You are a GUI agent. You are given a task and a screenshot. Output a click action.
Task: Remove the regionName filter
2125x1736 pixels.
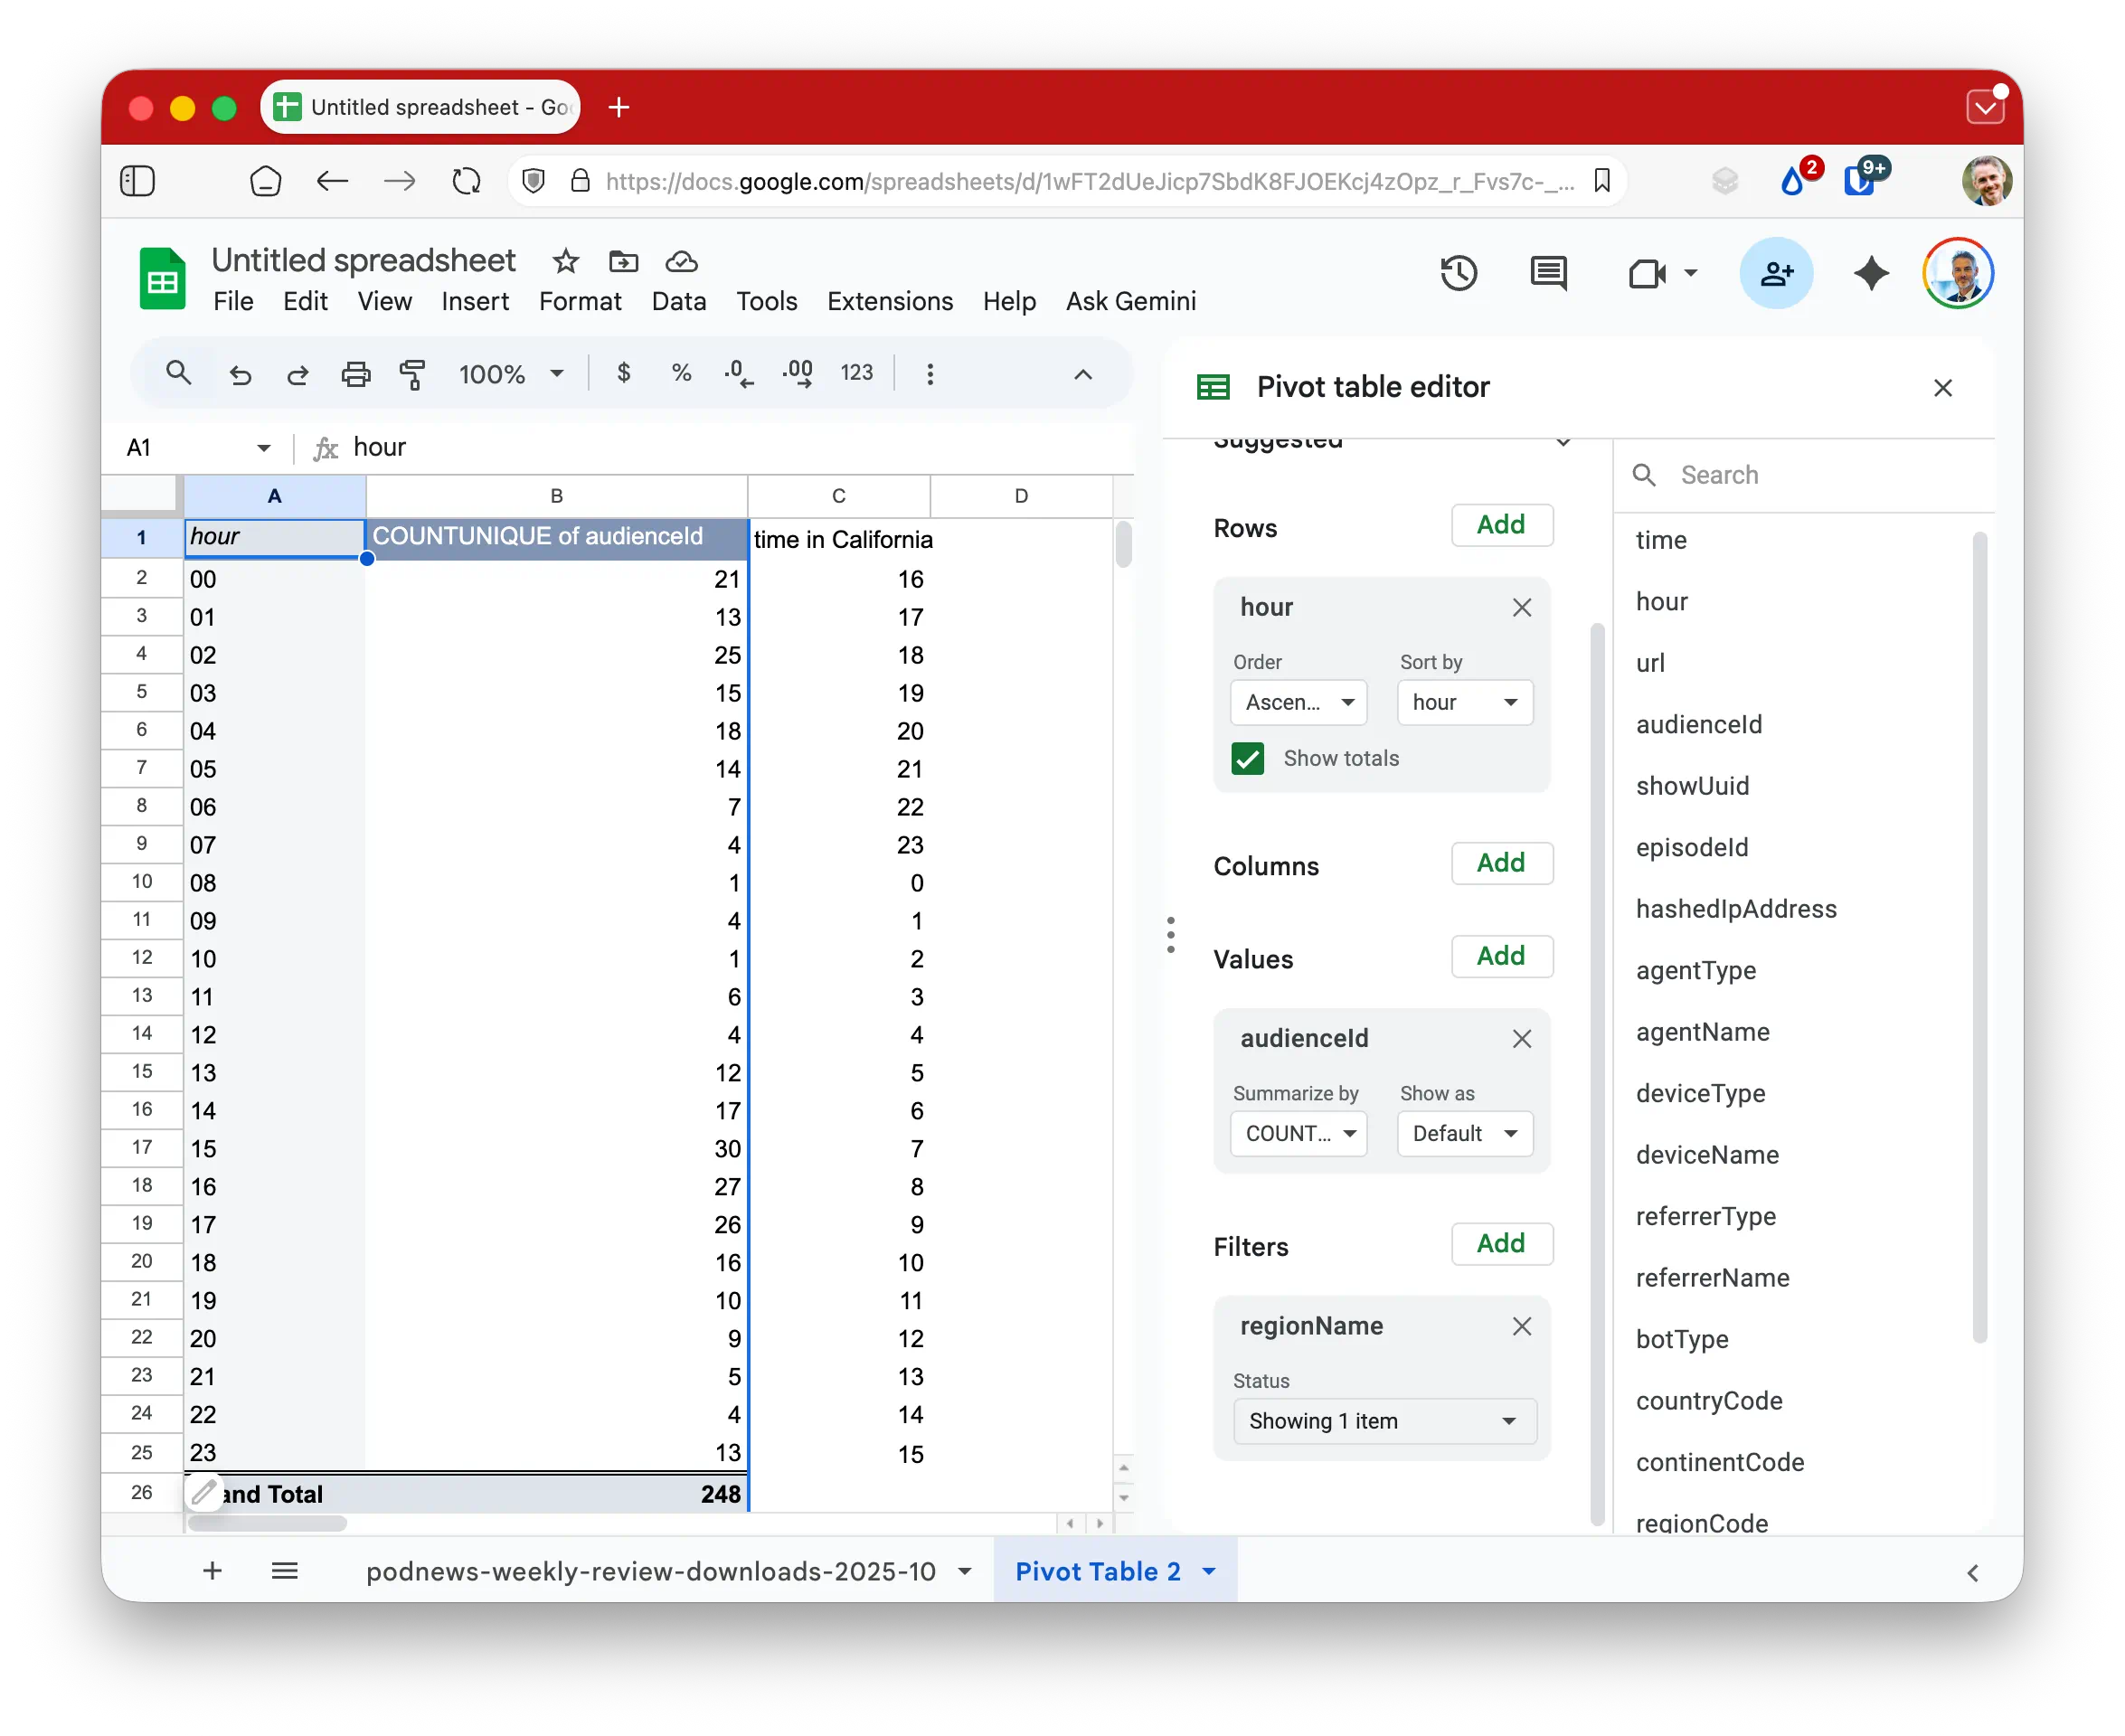pyautogui.click(x=1521, y=1326)
